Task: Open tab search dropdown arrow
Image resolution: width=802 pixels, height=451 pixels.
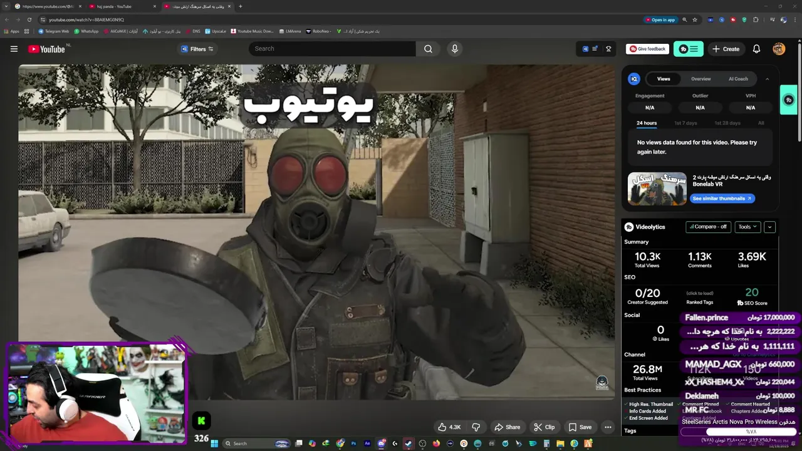Action: click(6, 6)
